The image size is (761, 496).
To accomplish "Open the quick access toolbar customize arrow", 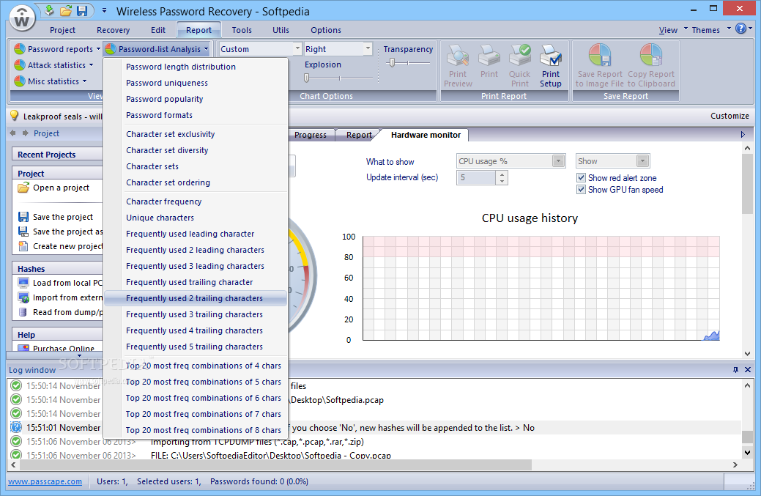I will pos(104,10).
